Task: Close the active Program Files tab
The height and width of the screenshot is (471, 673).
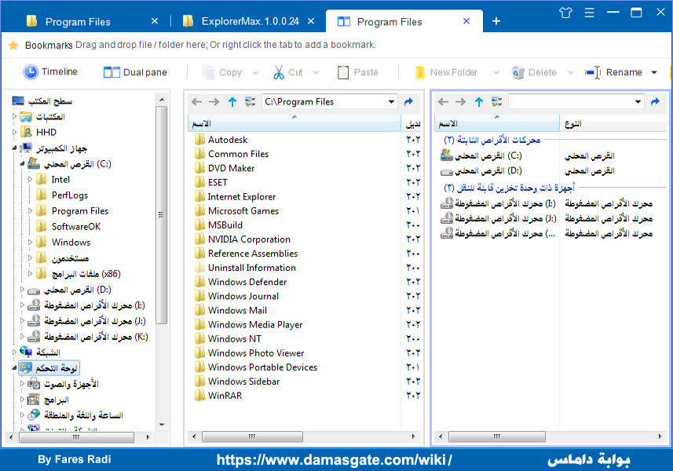Action: [466, 21]
